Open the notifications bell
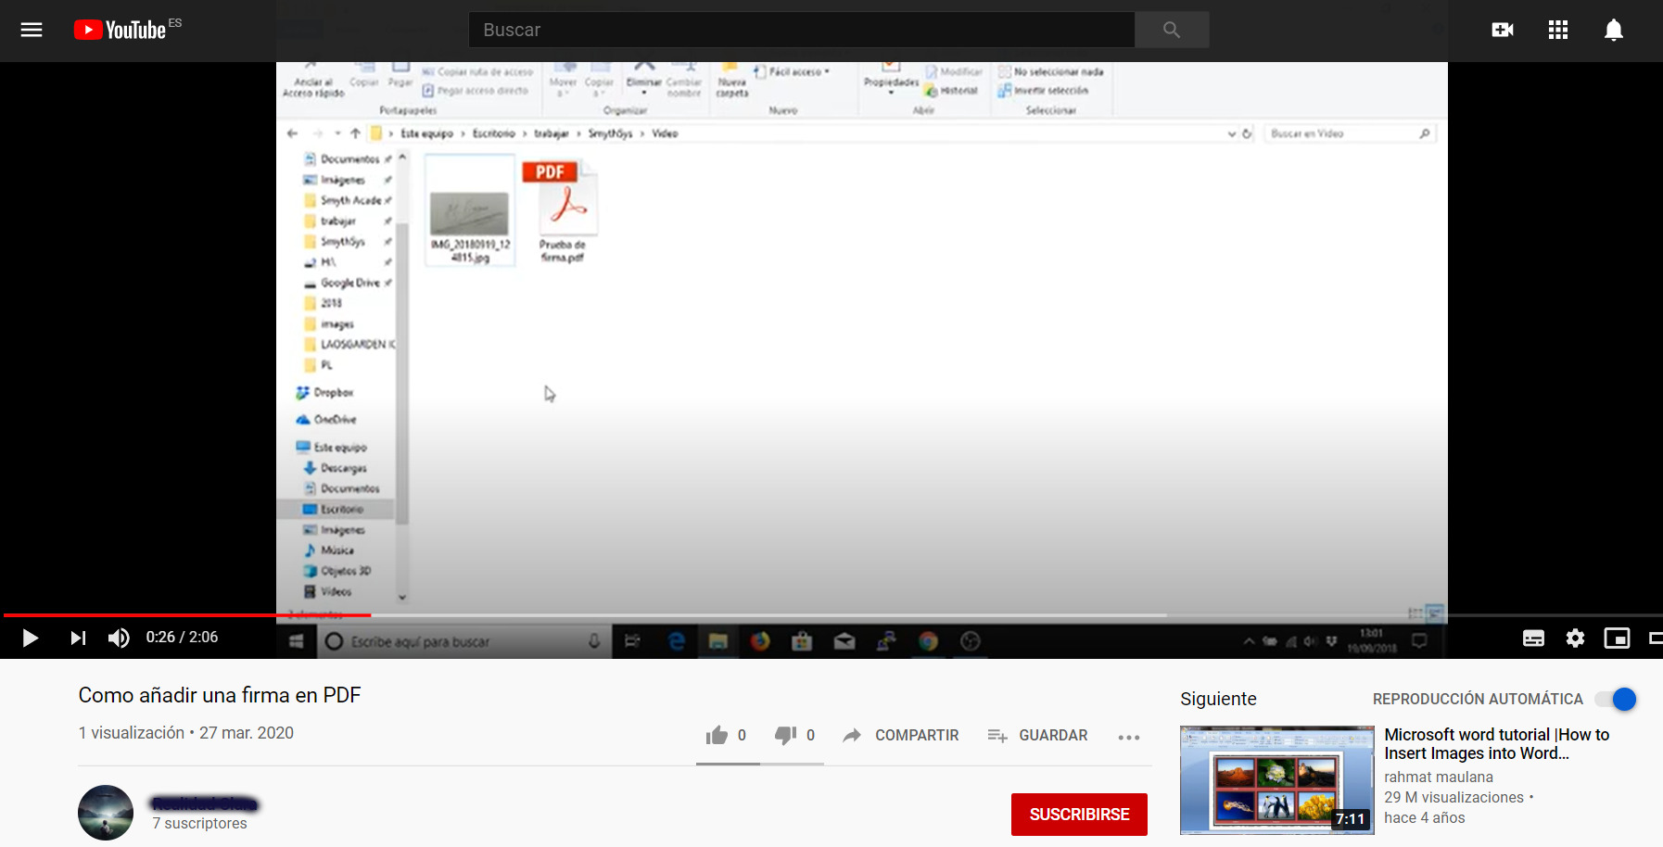Viewport: 1663px width, 847px height. pos(1613,30)
